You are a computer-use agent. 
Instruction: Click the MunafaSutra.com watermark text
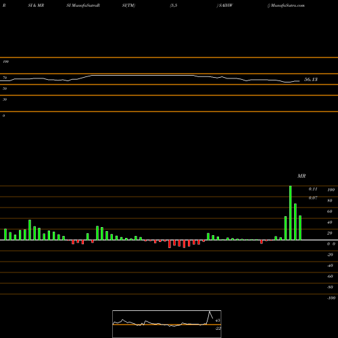coord(287,5)
